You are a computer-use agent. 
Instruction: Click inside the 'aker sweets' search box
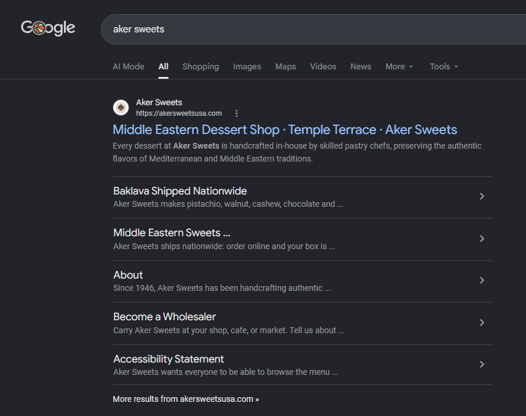coord(313,29)
